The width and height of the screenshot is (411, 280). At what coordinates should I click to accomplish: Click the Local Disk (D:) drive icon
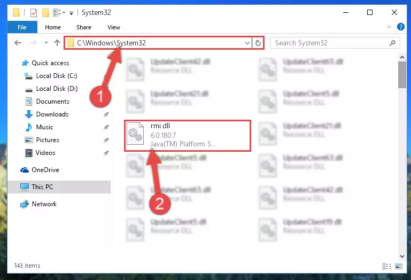(29, 90)
